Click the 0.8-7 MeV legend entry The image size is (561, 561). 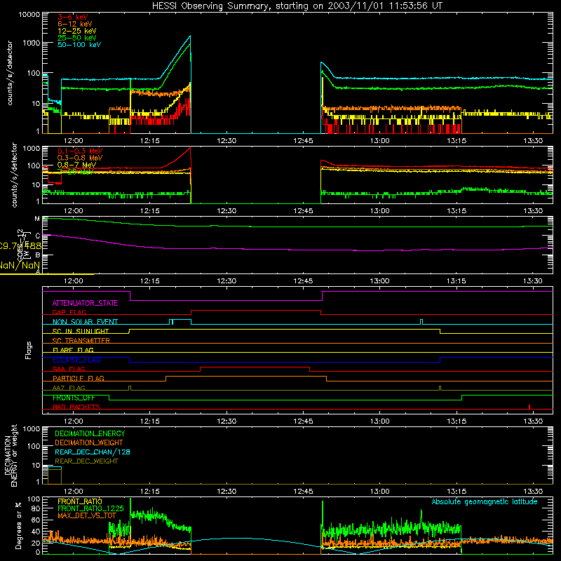tap(76, 165)
